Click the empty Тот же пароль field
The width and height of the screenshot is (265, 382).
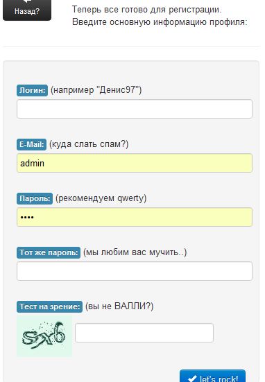[x=135, y=271]
